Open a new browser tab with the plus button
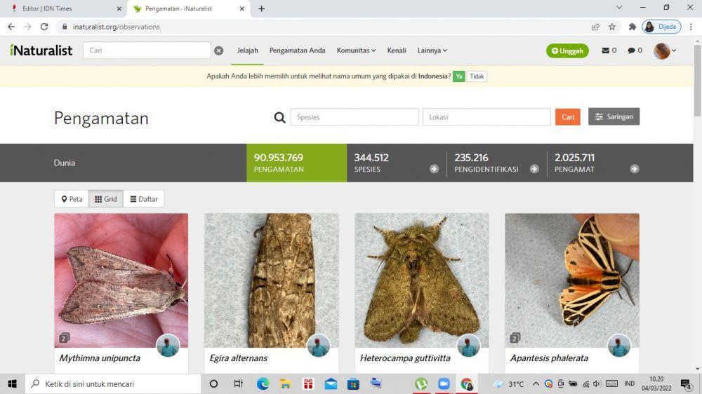The image size is (702, 394). pos(261,8)
